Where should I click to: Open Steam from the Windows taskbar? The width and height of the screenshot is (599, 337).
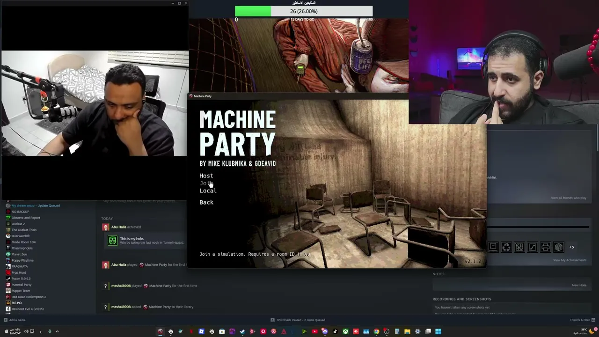(x=242, y=331)
